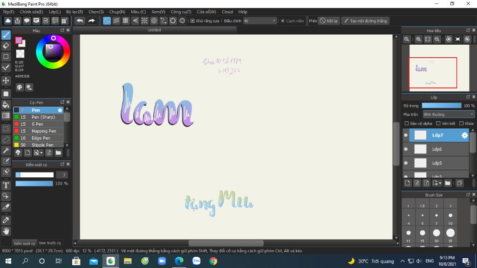Select the Lasso selection tool
Viewport: 477px width, 268px height.
(6, 140)
